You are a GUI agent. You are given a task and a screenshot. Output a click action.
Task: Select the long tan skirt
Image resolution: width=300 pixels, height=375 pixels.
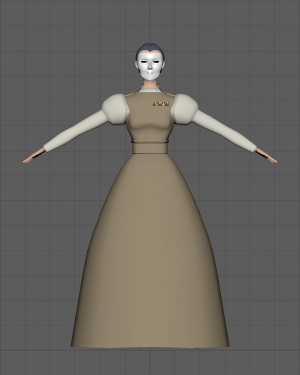tap(150, 250)
